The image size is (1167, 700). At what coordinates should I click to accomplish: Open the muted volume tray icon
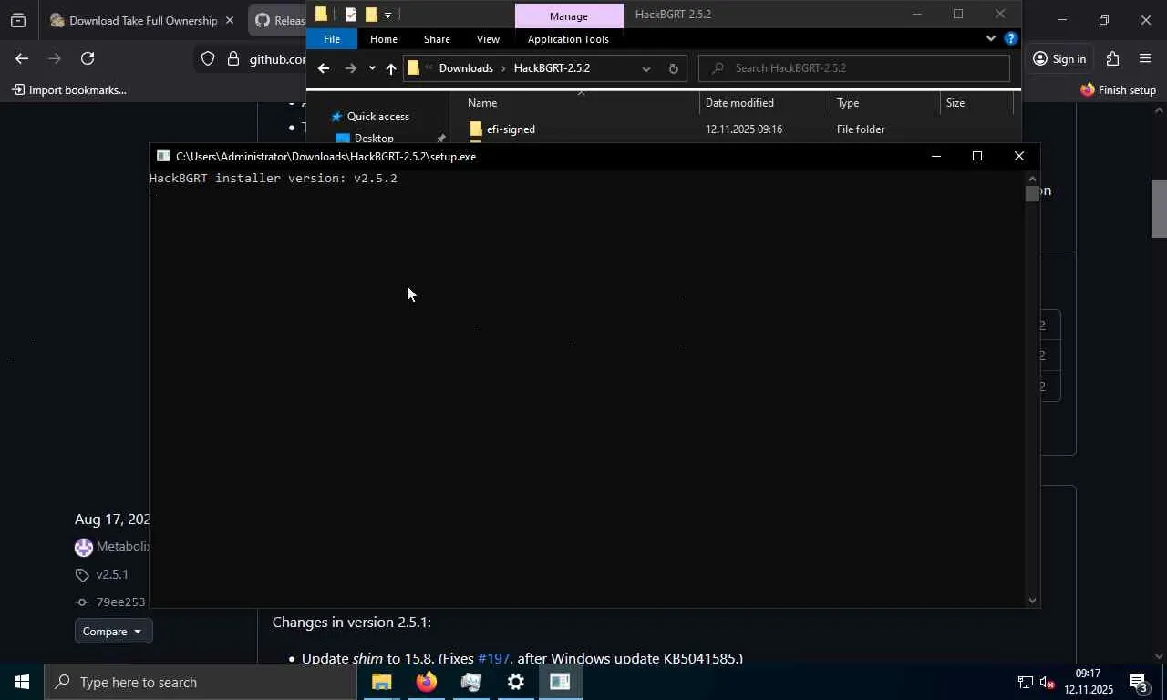pyautogui.click(x=1047, y=682)
